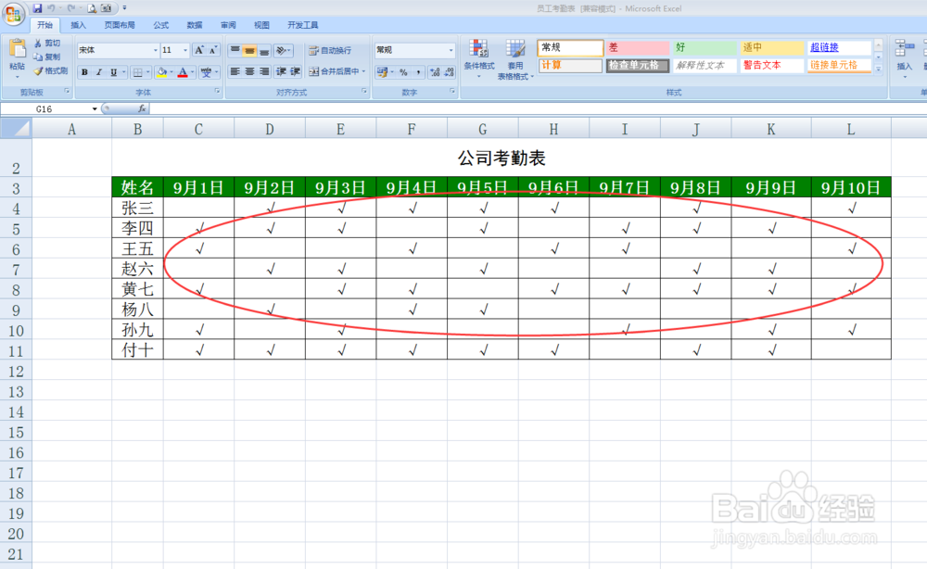Decrease the indent
This screenshot has width=927, height=569.
coord(281,71)
